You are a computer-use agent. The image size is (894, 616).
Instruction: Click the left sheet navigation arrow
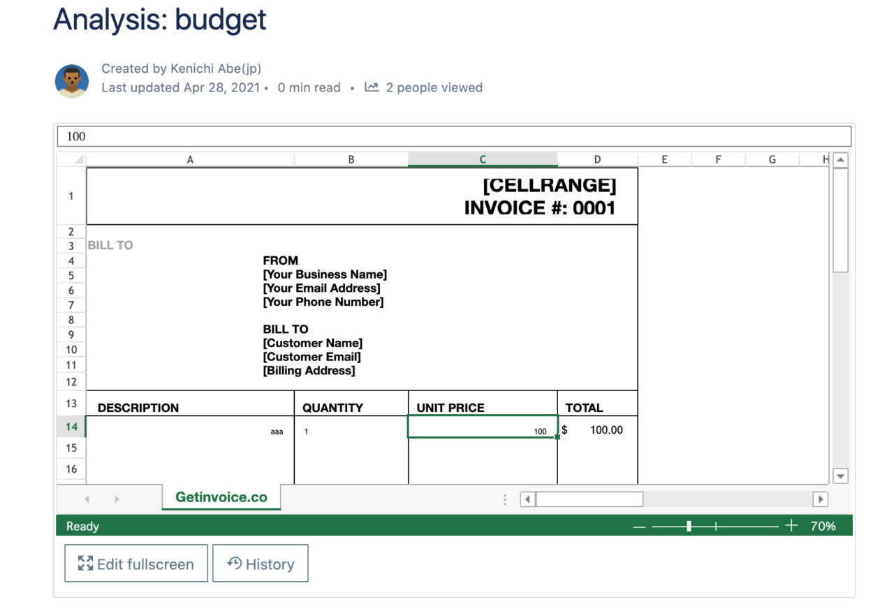(x=87, y=499)
